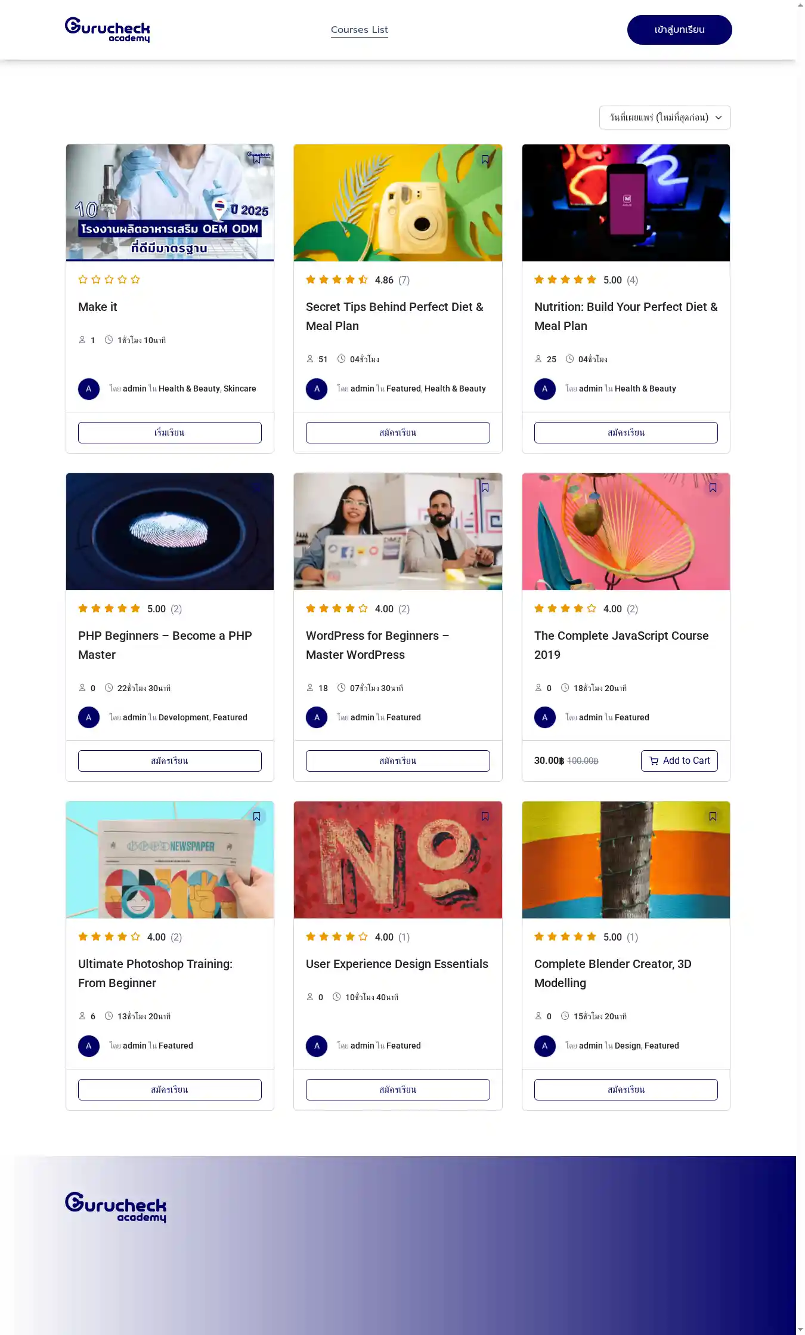Bookmark the Secret Tips Behind Perfect Diet course
805x1335 pixels.
(485, 159)
